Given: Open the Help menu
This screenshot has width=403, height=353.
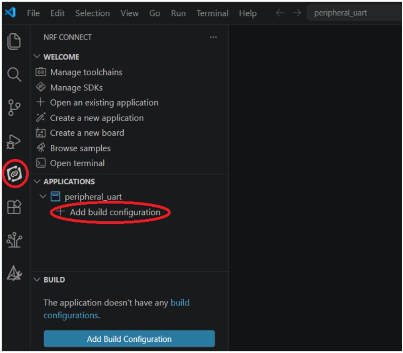Looking at the screenshot, I should pyautogui.click(x=248, y=13).
